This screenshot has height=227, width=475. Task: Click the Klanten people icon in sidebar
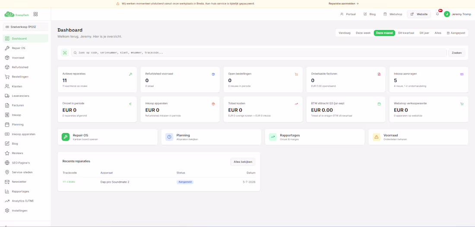click(x=7, y=87)
